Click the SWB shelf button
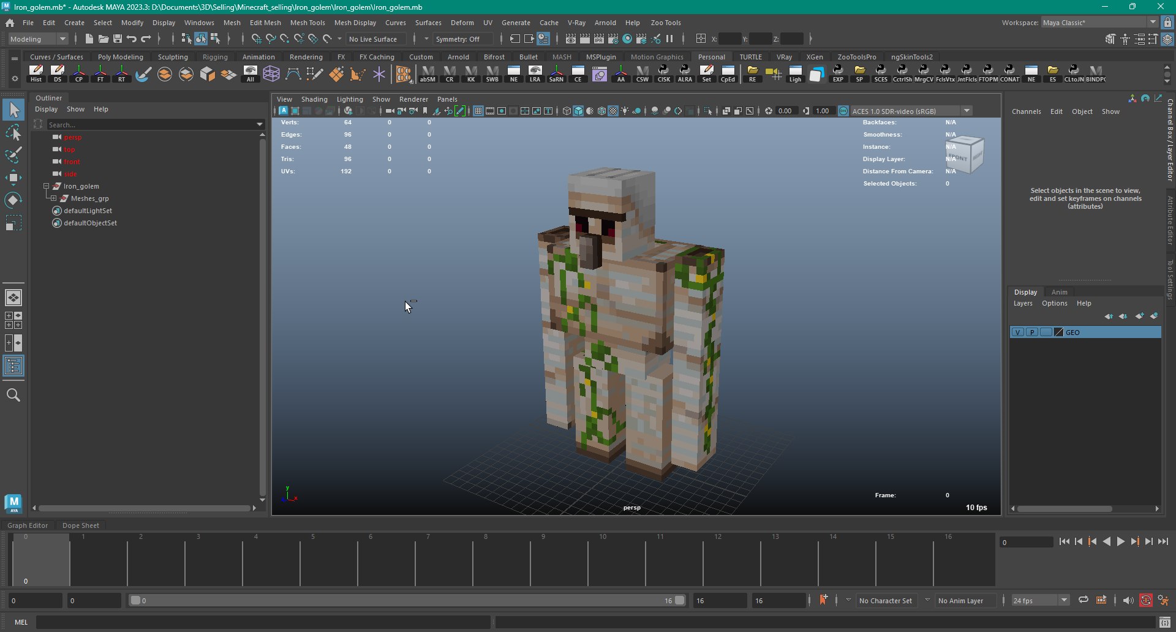Screen dimensions: 1176x632 coord(492,73)
